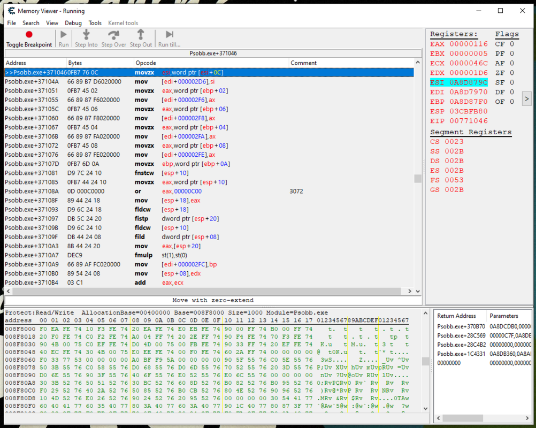Select the fnstcw instruction at Psobb.exe+371081
This screenshot has width=536, height=428.
pyautogui.click(x=209, y=173)
